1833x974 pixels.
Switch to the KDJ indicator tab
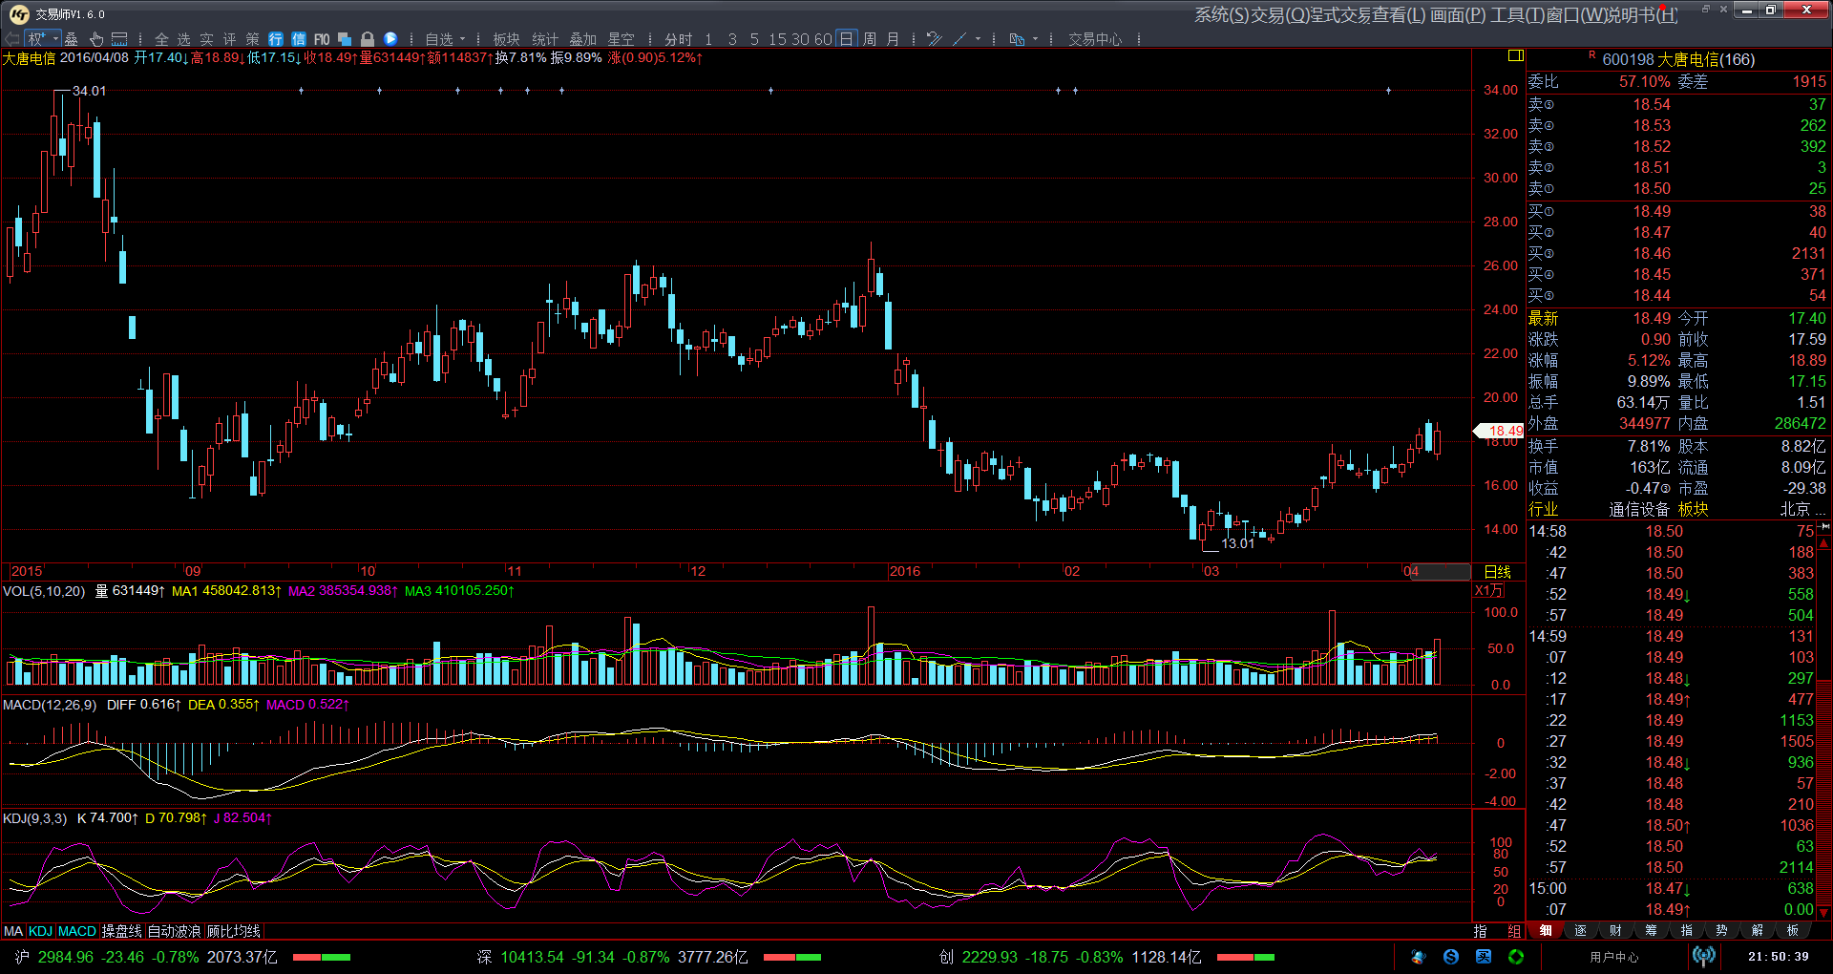(40, 931)
